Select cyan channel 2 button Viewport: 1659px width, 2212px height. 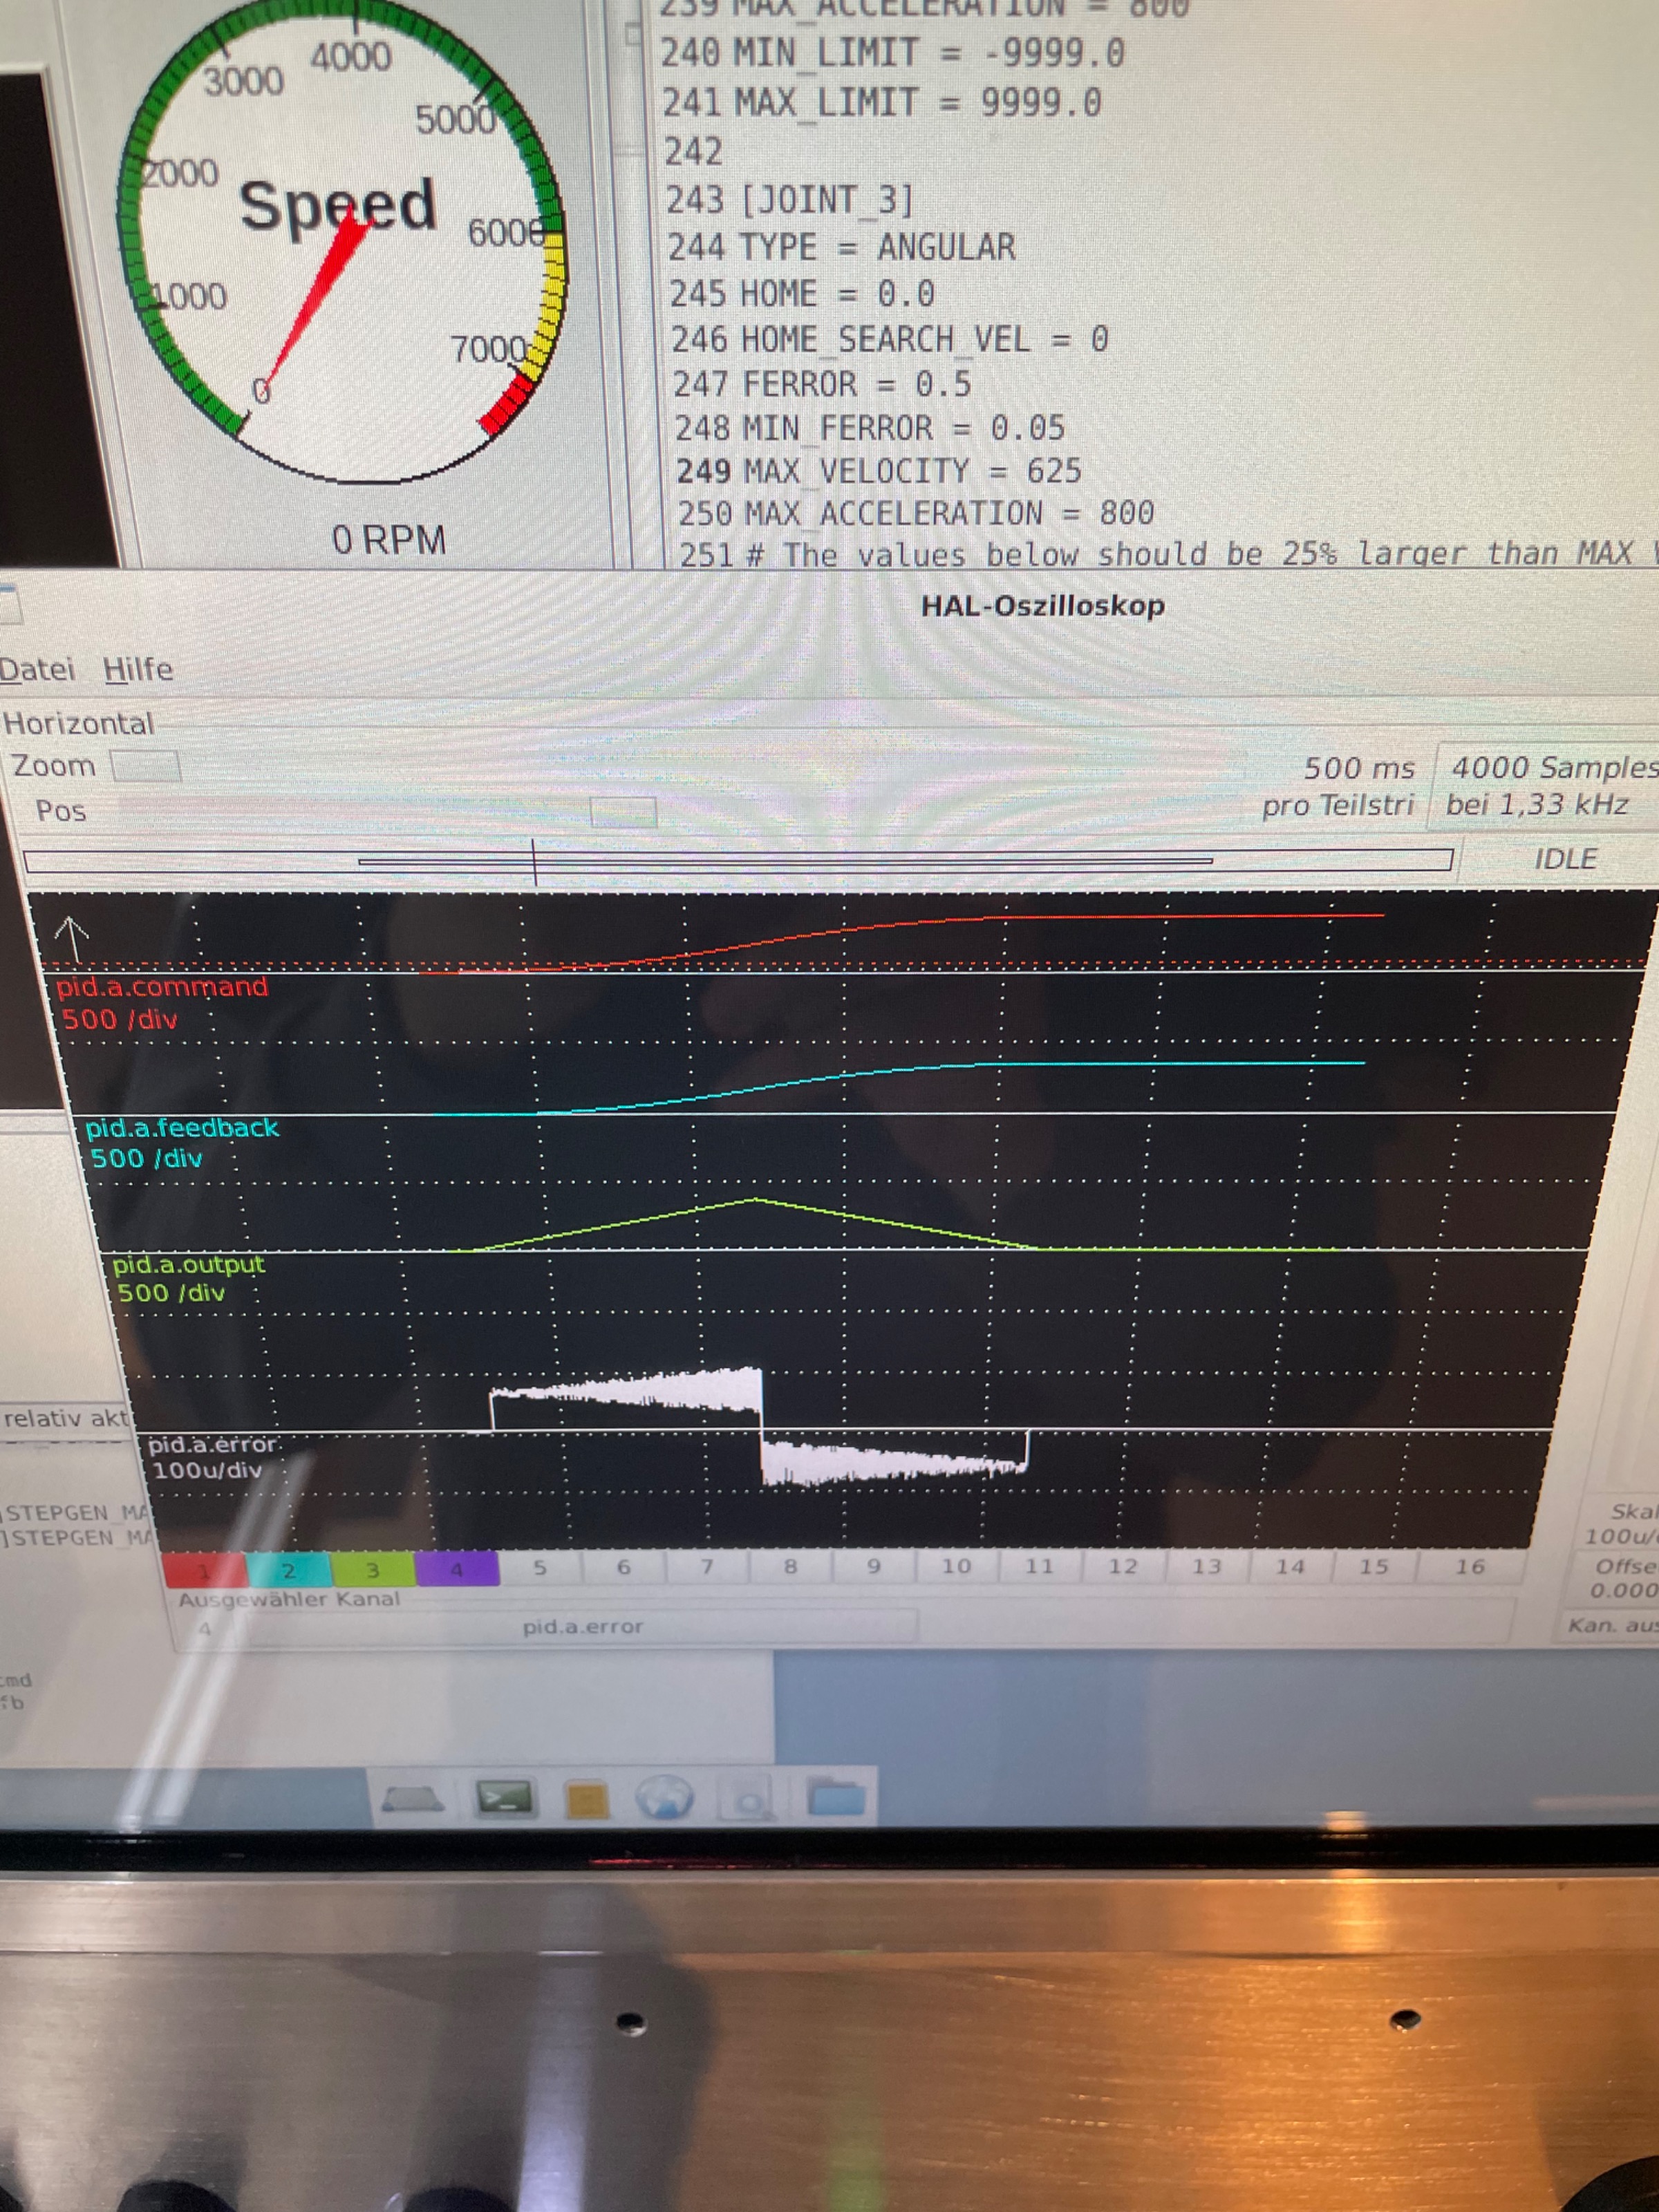[289, 1570]
